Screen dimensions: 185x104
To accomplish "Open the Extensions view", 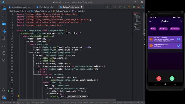I will (x=4, y=38).
